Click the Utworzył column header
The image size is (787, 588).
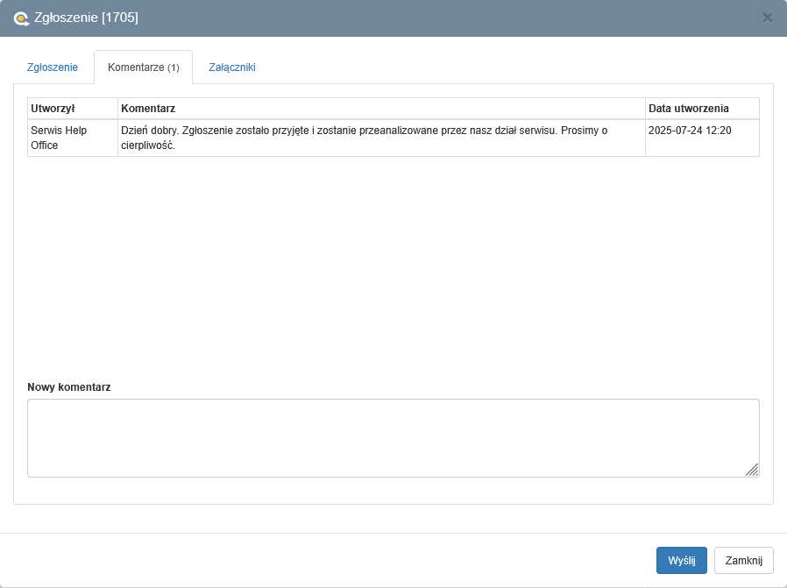[53, 109]
